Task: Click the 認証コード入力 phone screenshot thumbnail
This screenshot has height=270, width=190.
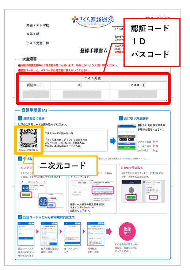Action: pos(26,234)
